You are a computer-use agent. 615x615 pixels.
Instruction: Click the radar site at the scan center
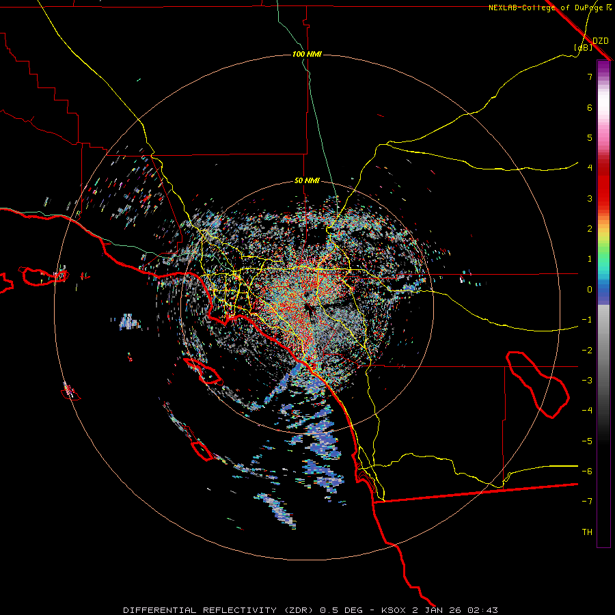click(x=307, y=307)
